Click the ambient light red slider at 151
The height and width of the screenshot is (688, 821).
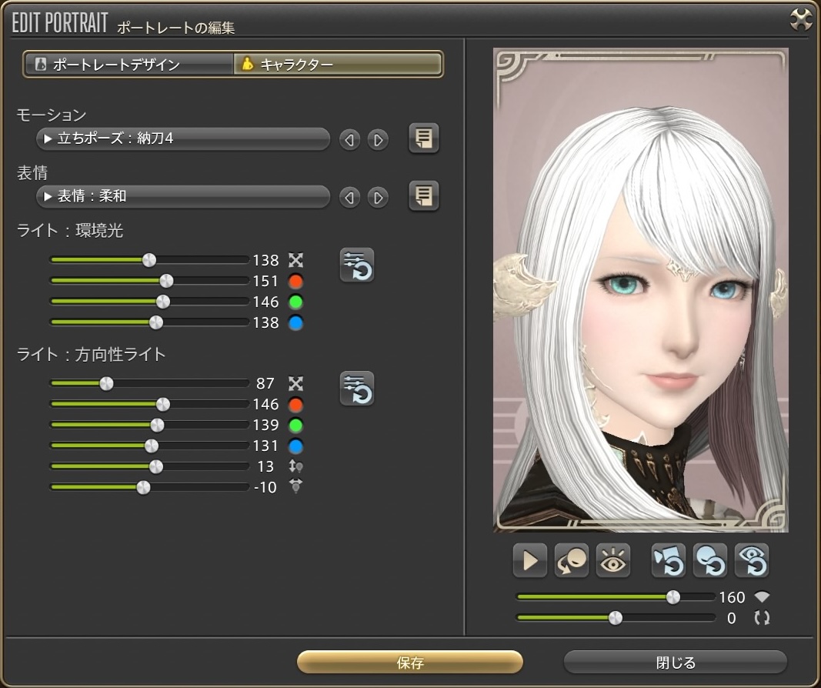coord(166,281)
